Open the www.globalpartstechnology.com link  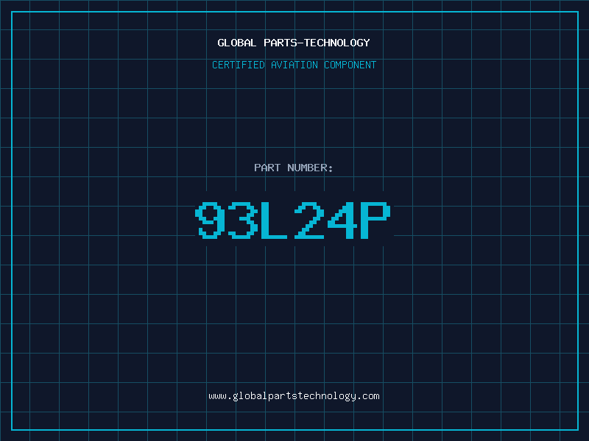[294, 396]
